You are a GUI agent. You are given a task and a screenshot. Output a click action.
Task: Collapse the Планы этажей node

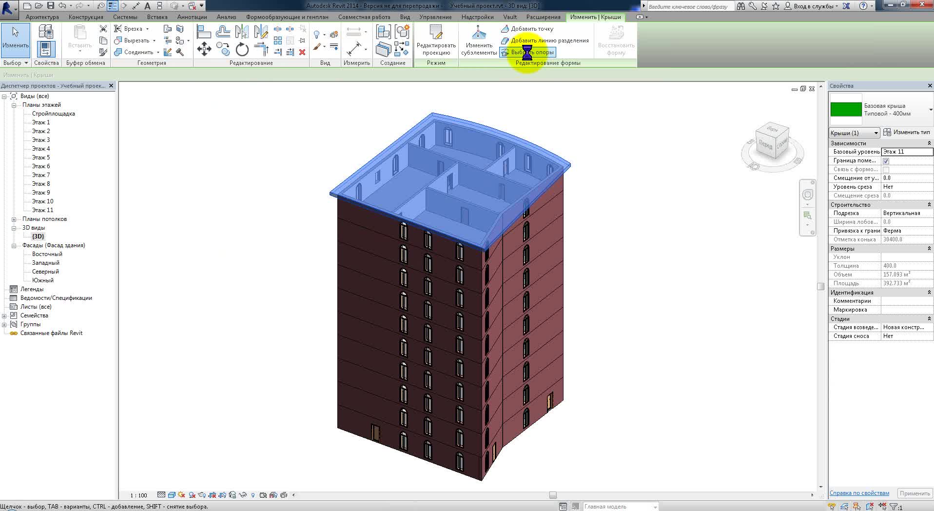(14, 105)
